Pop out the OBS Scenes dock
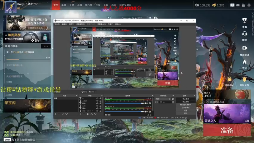The image size is (254, 143). (77, 96)
